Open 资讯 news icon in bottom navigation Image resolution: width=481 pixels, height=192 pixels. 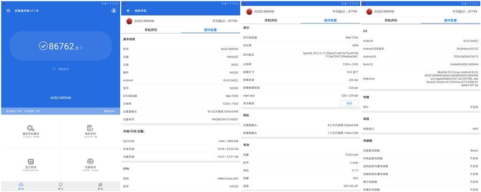coord(100,186)
